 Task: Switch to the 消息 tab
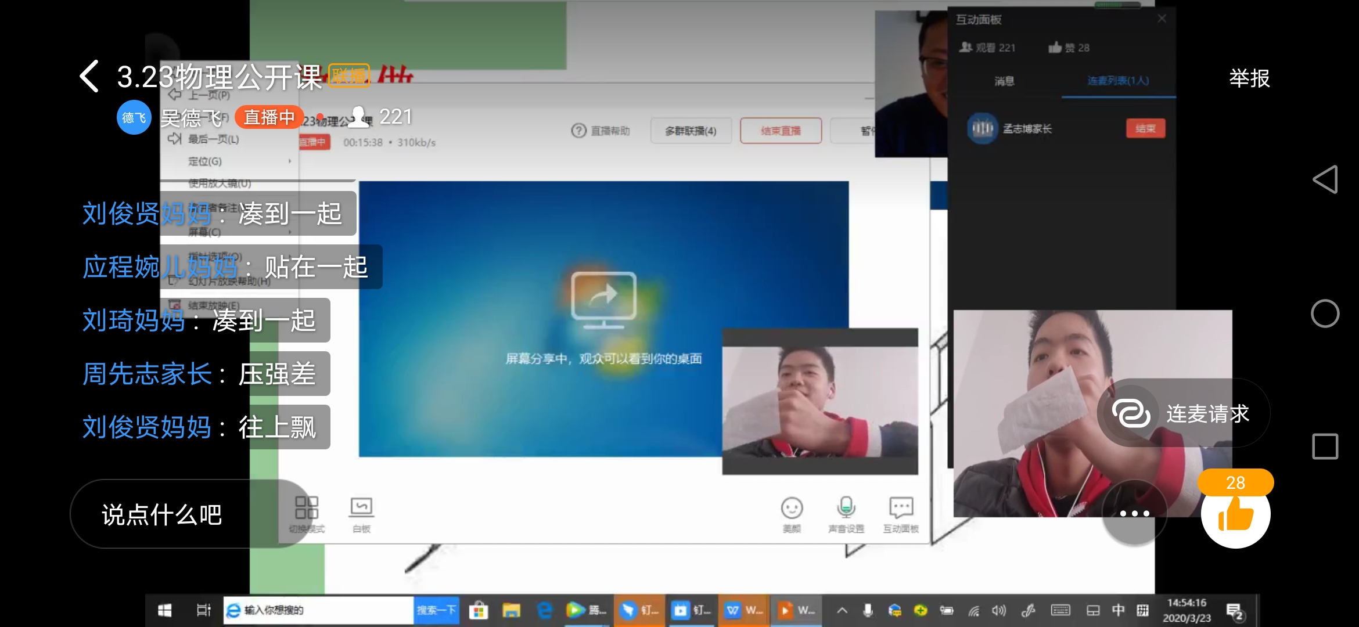tap(1004, 81)
